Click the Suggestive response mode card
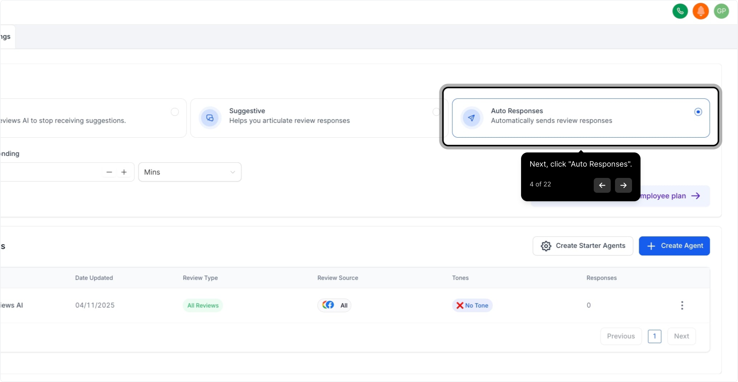This screenshot has width=738, height=382. (x=319, y=118)
